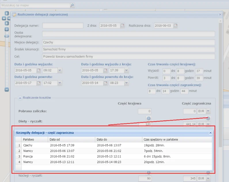The height and width of the screenshot is (182, 229).
Task: Click the część zagraniczna godzin field 14
Action: tap(165, 91)
